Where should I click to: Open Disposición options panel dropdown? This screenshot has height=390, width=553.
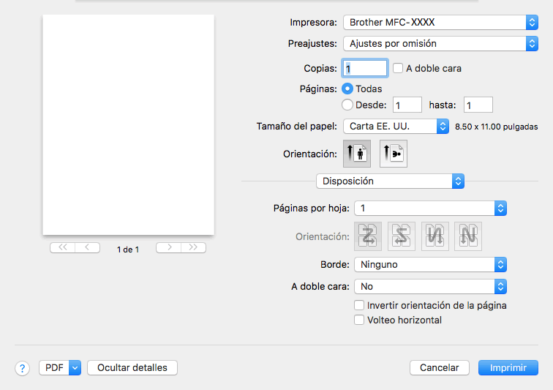[x=390, y=181]
